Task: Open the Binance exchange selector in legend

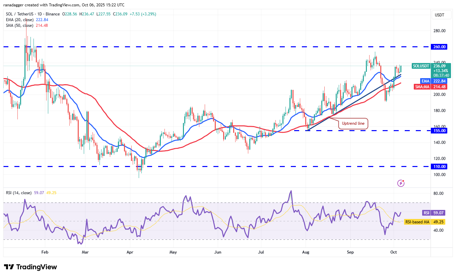Action: pos(53,14)
